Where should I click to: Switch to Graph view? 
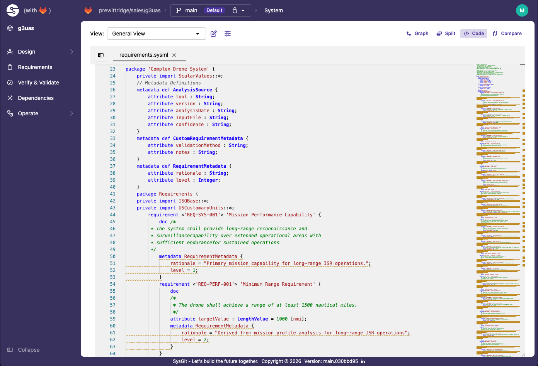pos(417,34)
